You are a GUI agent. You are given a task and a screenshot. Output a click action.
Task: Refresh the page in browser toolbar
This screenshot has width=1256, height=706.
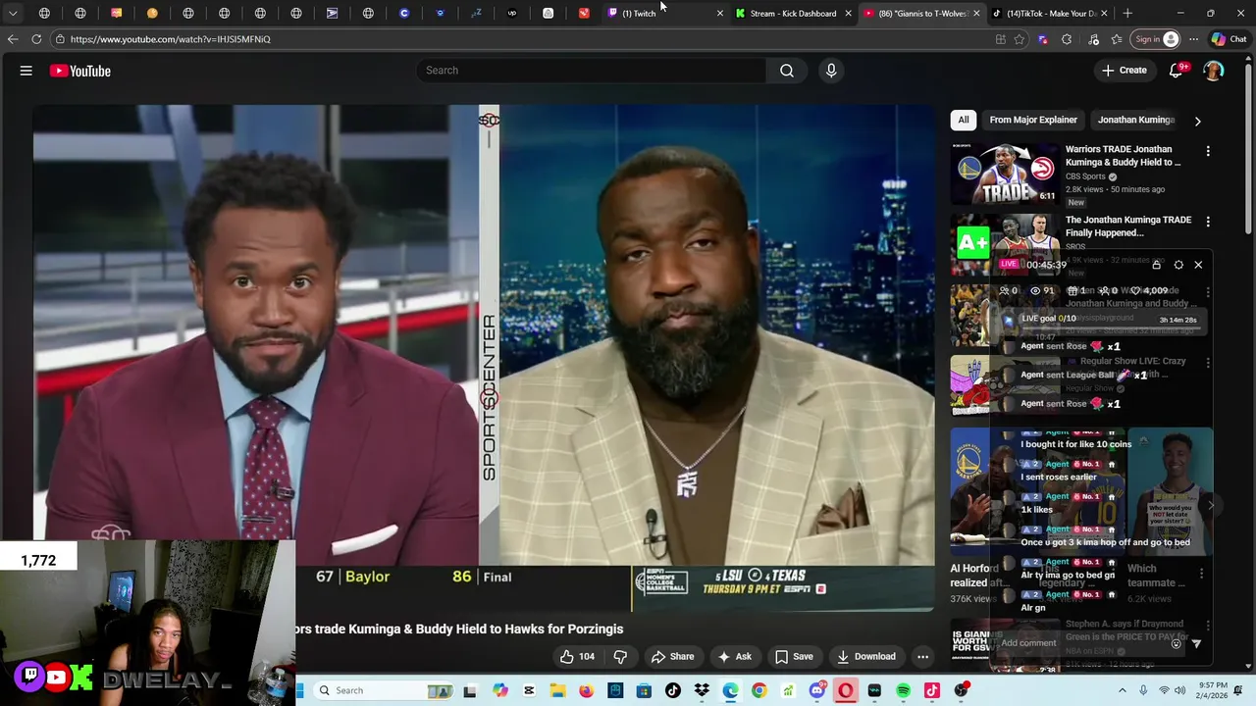click(x=36, y=39)
